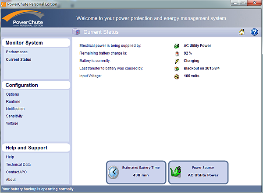The height and width of the screenshot is (193, 263).
Task: Click the 'Current Status' page heading
Action: 101,32
